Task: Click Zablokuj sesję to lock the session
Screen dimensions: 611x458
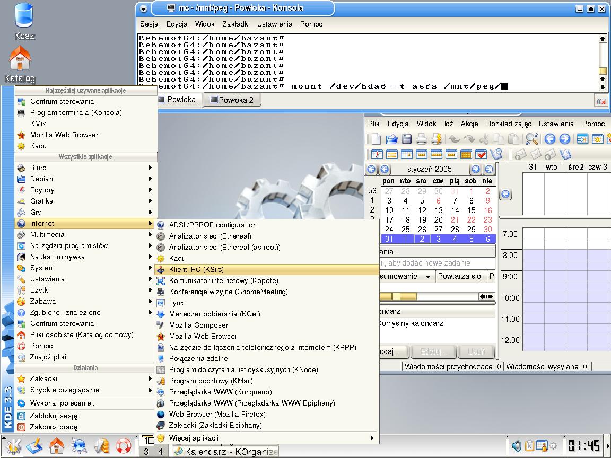Action: point(86,416)
